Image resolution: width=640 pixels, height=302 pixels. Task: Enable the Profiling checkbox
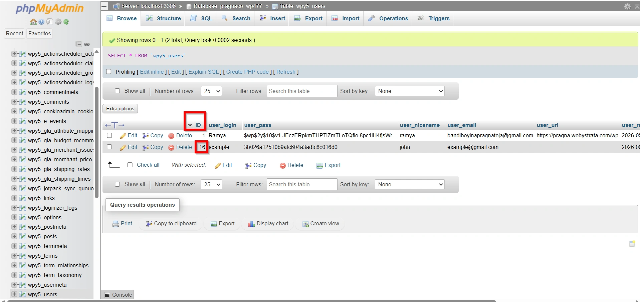(109, 72)
